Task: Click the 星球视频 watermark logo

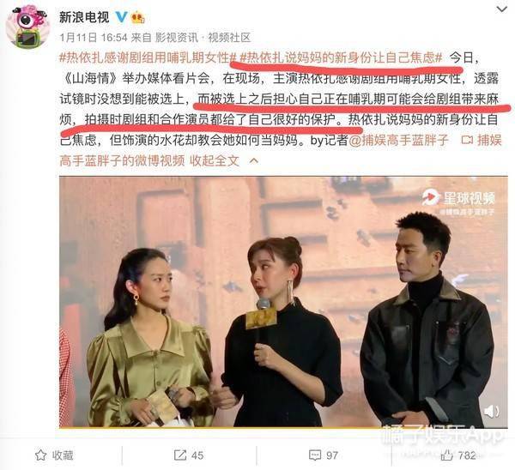Action: [x=458, y=198]
